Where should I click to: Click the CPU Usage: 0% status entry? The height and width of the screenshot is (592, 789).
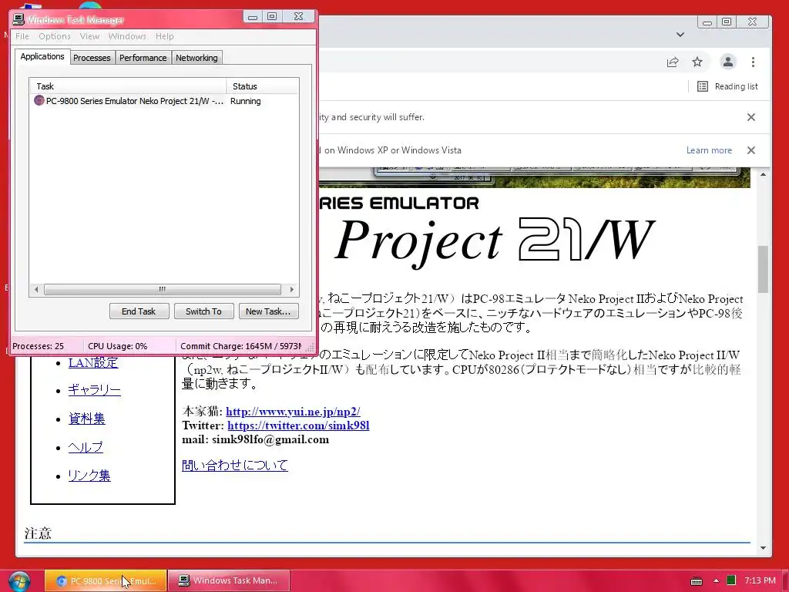pos(118,346)
